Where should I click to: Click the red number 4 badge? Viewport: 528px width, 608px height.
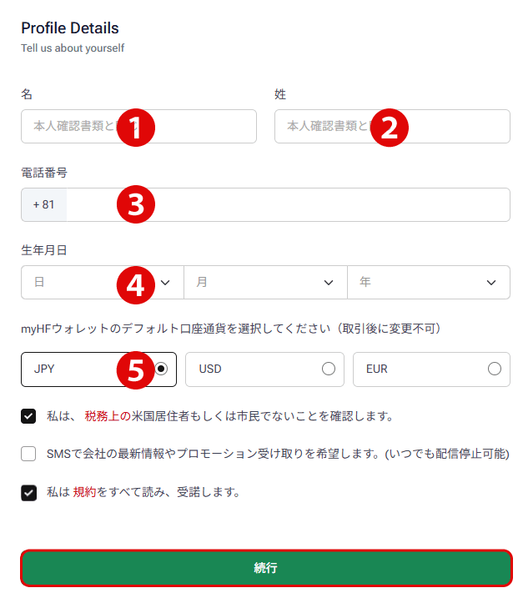click(136, 284)
